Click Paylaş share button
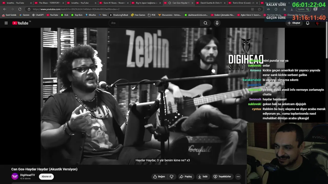Screen dimensions: 328x184 click(186, 177)
